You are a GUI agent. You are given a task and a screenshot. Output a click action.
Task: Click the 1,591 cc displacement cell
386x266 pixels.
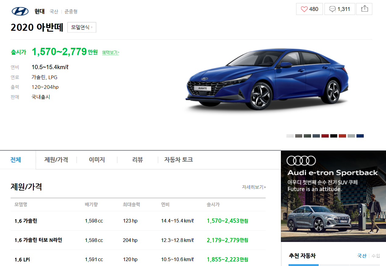(x=94, y=260)
